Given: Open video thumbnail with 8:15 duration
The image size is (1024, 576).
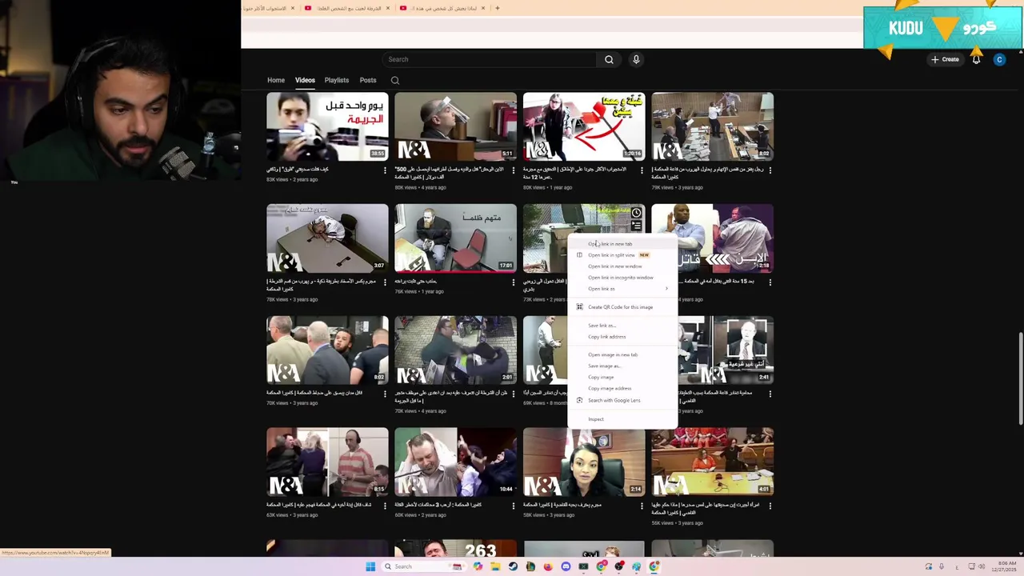Looking at the screenshot, I should pyautogui.click(x=327, y=462).
